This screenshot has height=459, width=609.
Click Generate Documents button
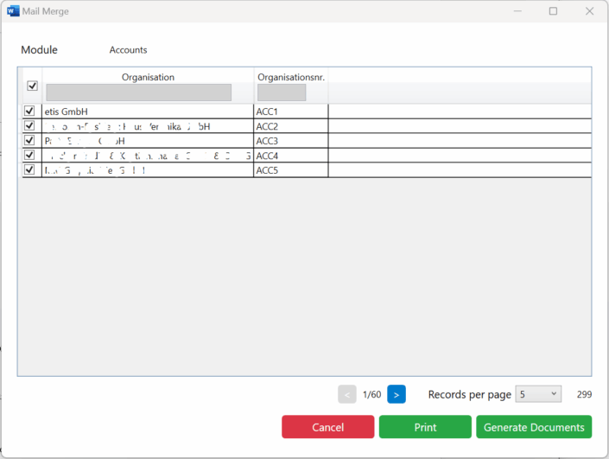tap(534, 427)
